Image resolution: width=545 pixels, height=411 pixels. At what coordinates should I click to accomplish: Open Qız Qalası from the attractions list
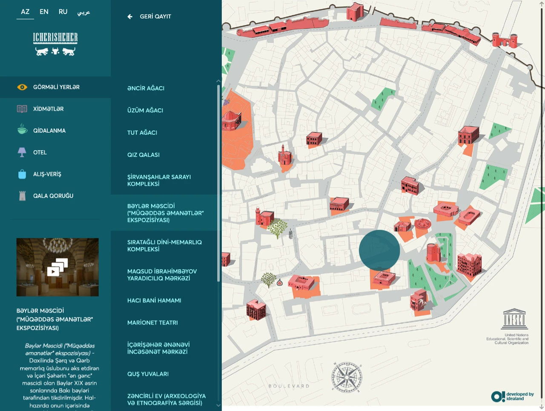pos(143,154)
